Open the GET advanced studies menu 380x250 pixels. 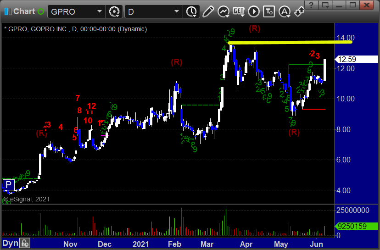[239, 11]
